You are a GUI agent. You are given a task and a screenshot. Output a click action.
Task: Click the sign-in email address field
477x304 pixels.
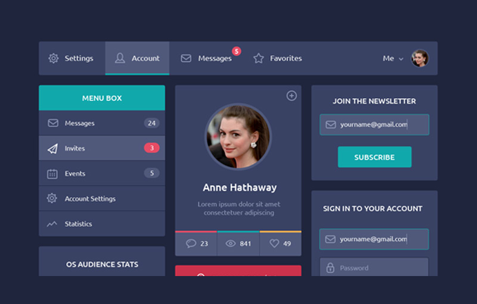click(x=374, y=239)
